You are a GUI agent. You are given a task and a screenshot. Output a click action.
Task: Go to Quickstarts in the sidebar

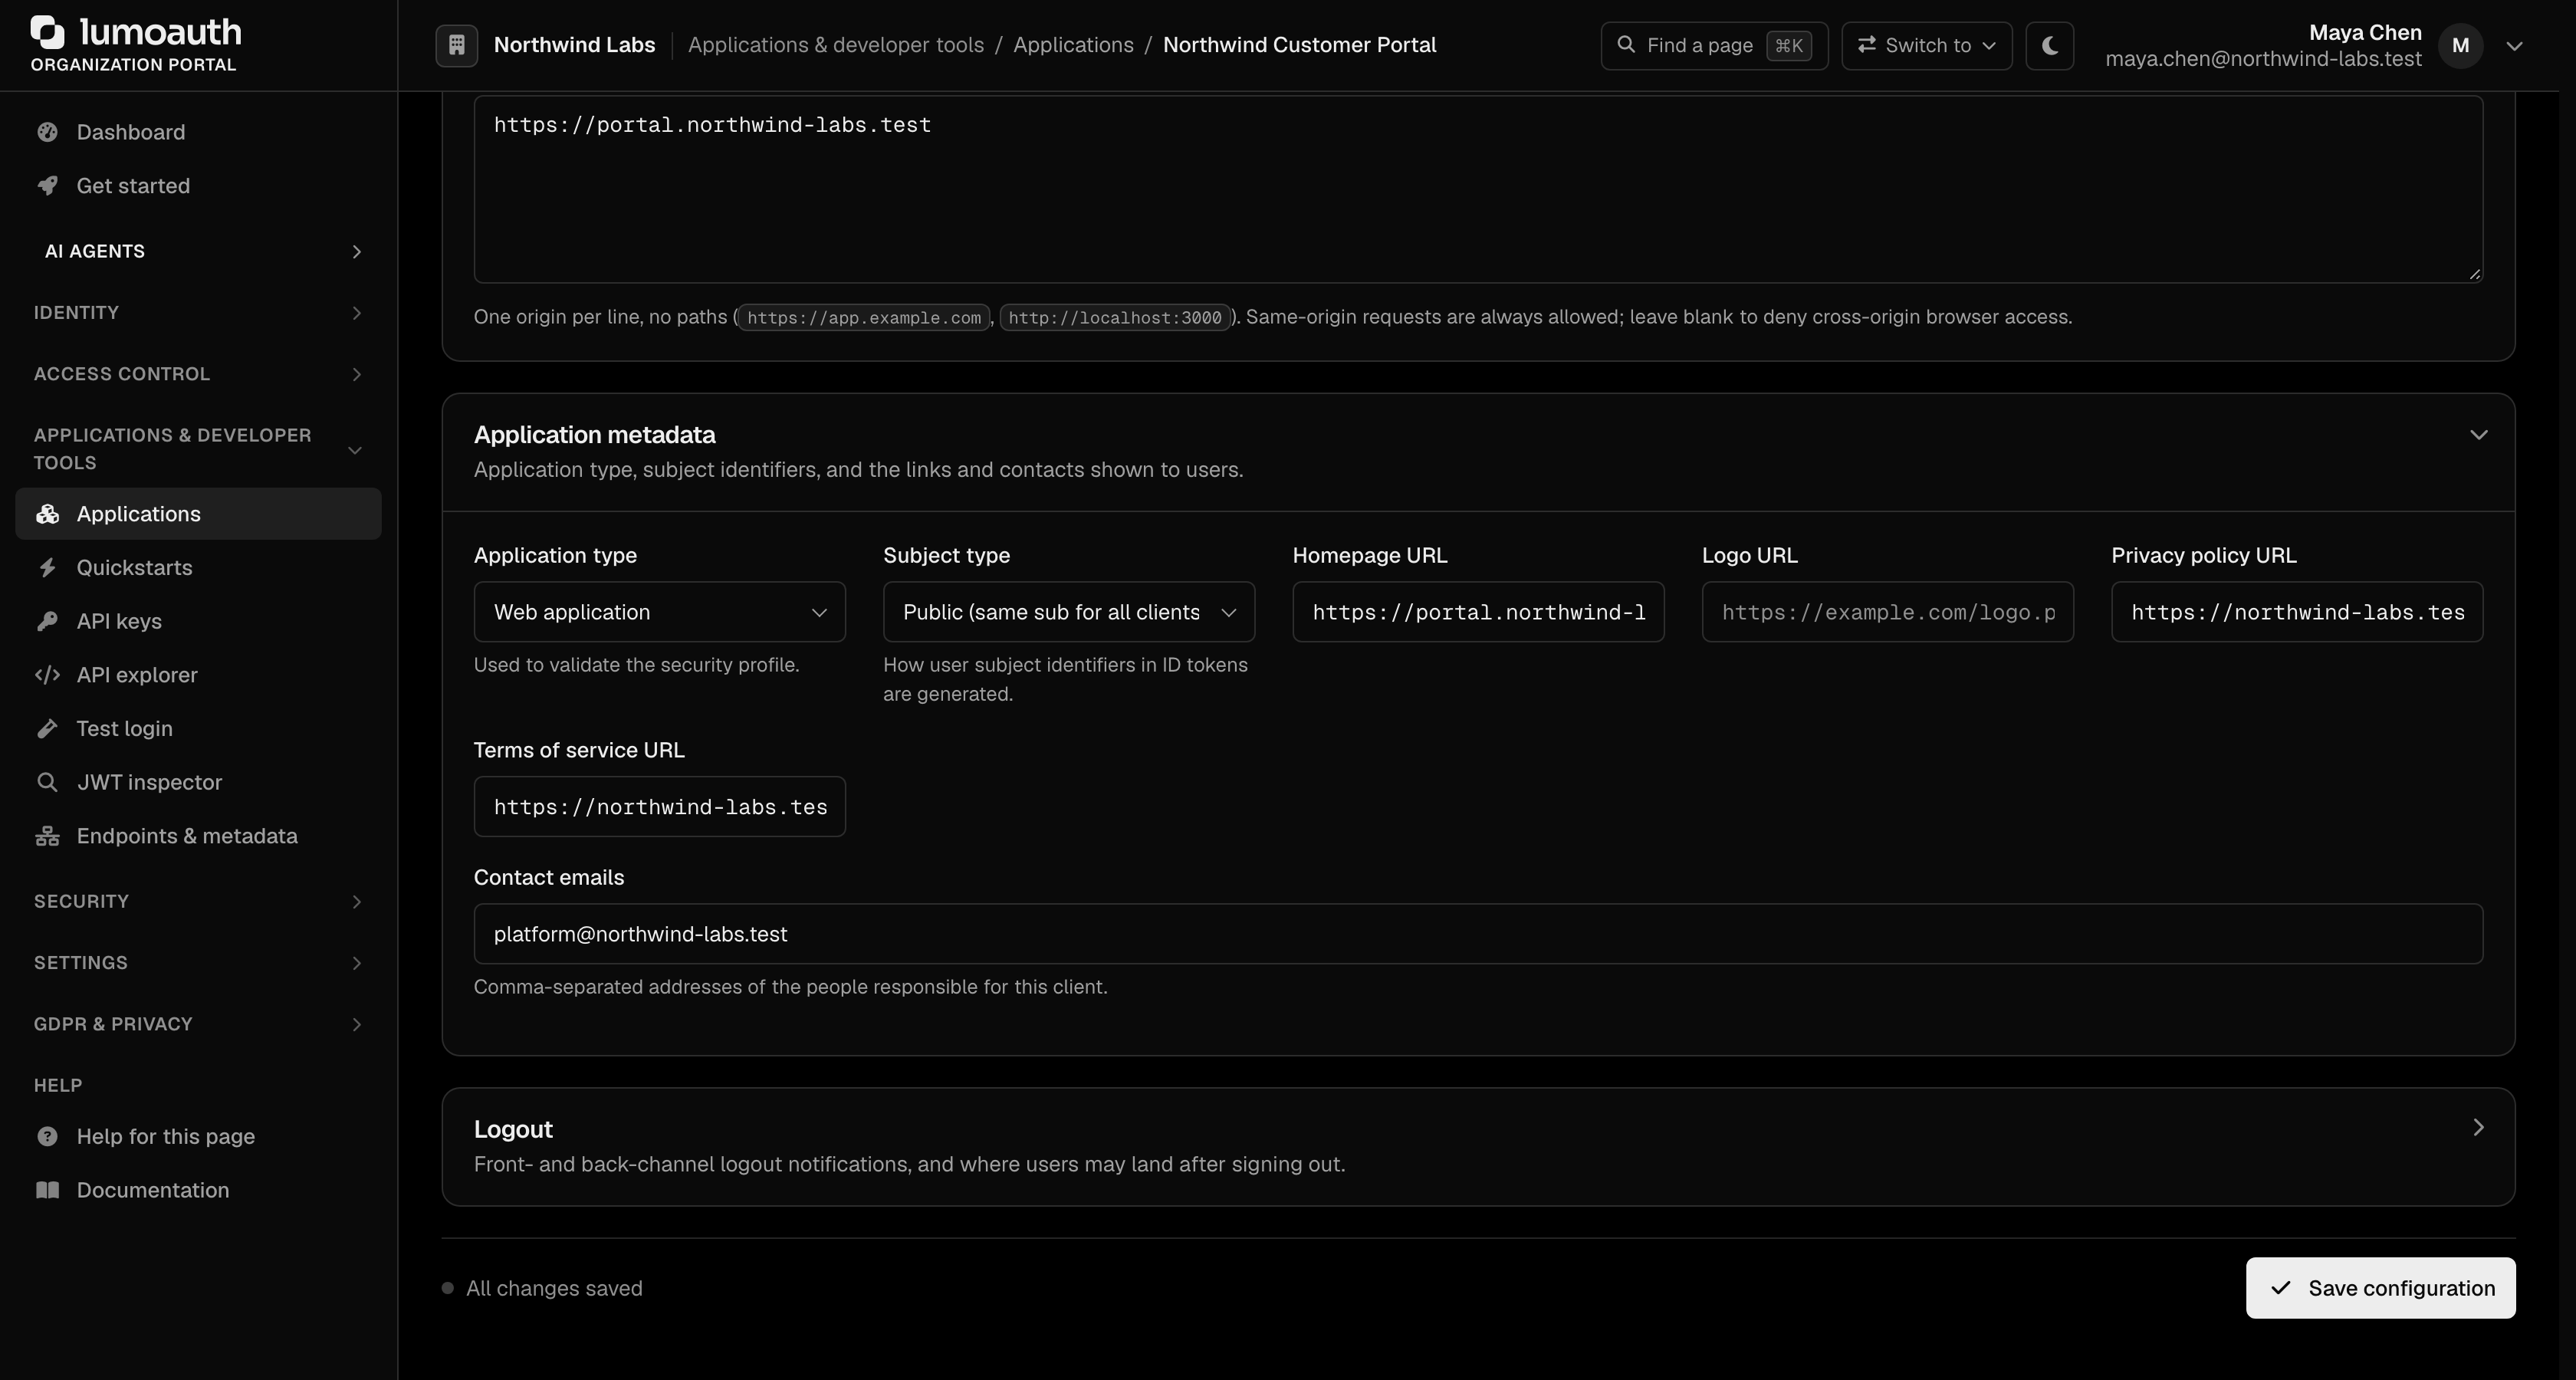[x=198, y=568]
